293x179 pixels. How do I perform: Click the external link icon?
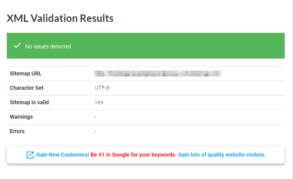30,155
